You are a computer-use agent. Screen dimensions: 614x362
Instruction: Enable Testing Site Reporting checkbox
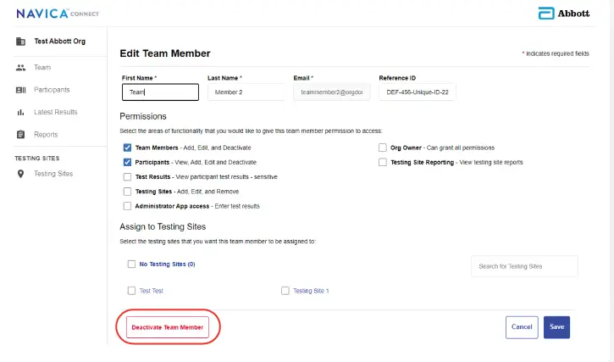point(383,162)
